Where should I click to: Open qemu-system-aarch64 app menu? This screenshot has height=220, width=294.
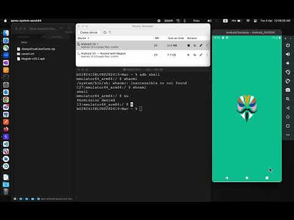[26, 21]
